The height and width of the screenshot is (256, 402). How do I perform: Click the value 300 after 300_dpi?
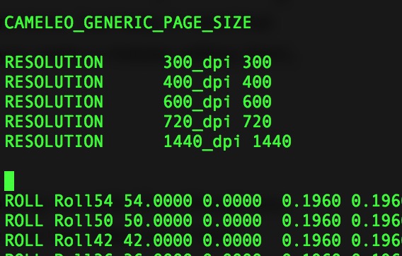pyautogui.click(x=257, y=62)
